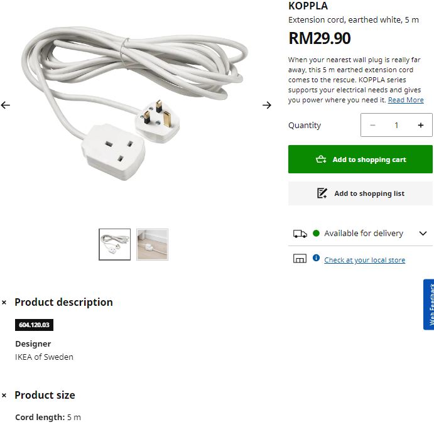Expand Available for delivery chevron
This screenshot has width=434, height=427.
click(423, 234)
